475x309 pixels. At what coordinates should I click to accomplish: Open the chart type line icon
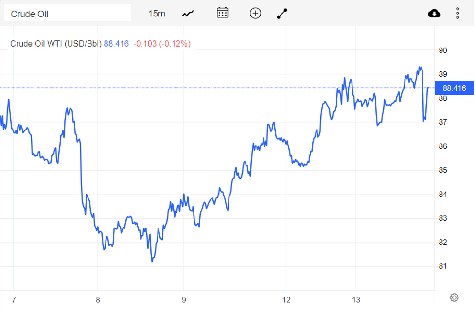pyautogui.click(x=188, y=14)
